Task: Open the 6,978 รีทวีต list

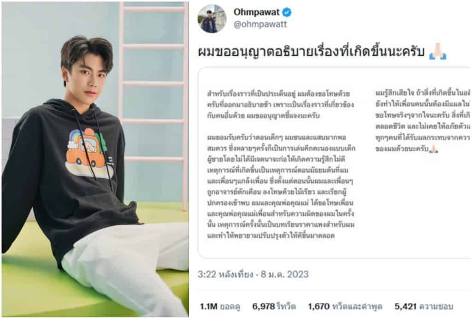Action: (274, 307)
